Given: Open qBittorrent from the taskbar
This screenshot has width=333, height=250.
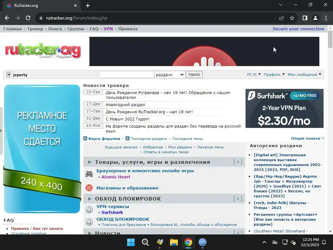Looking at the screenshot, I should click(202, 242).
